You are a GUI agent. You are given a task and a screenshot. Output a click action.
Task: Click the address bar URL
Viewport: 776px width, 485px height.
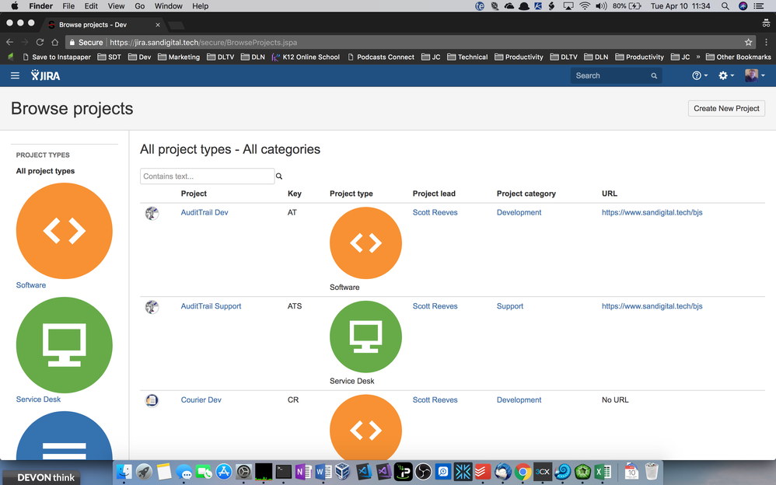click(x=204, y=43)
